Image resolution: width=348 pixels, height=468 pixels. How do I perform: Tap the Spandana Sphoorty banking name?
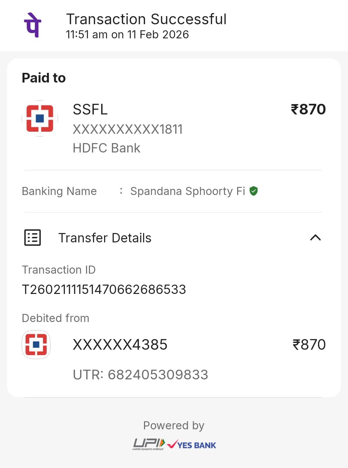click(x=188, y=191)
